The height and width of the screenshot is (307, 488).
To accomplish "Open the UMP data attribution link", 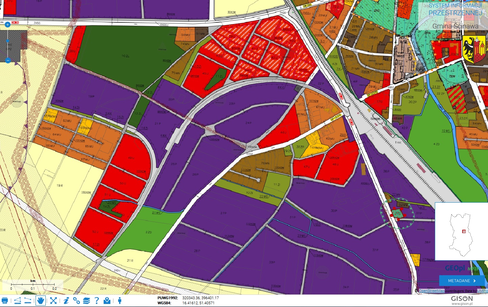I will click(x=482, y=291).
